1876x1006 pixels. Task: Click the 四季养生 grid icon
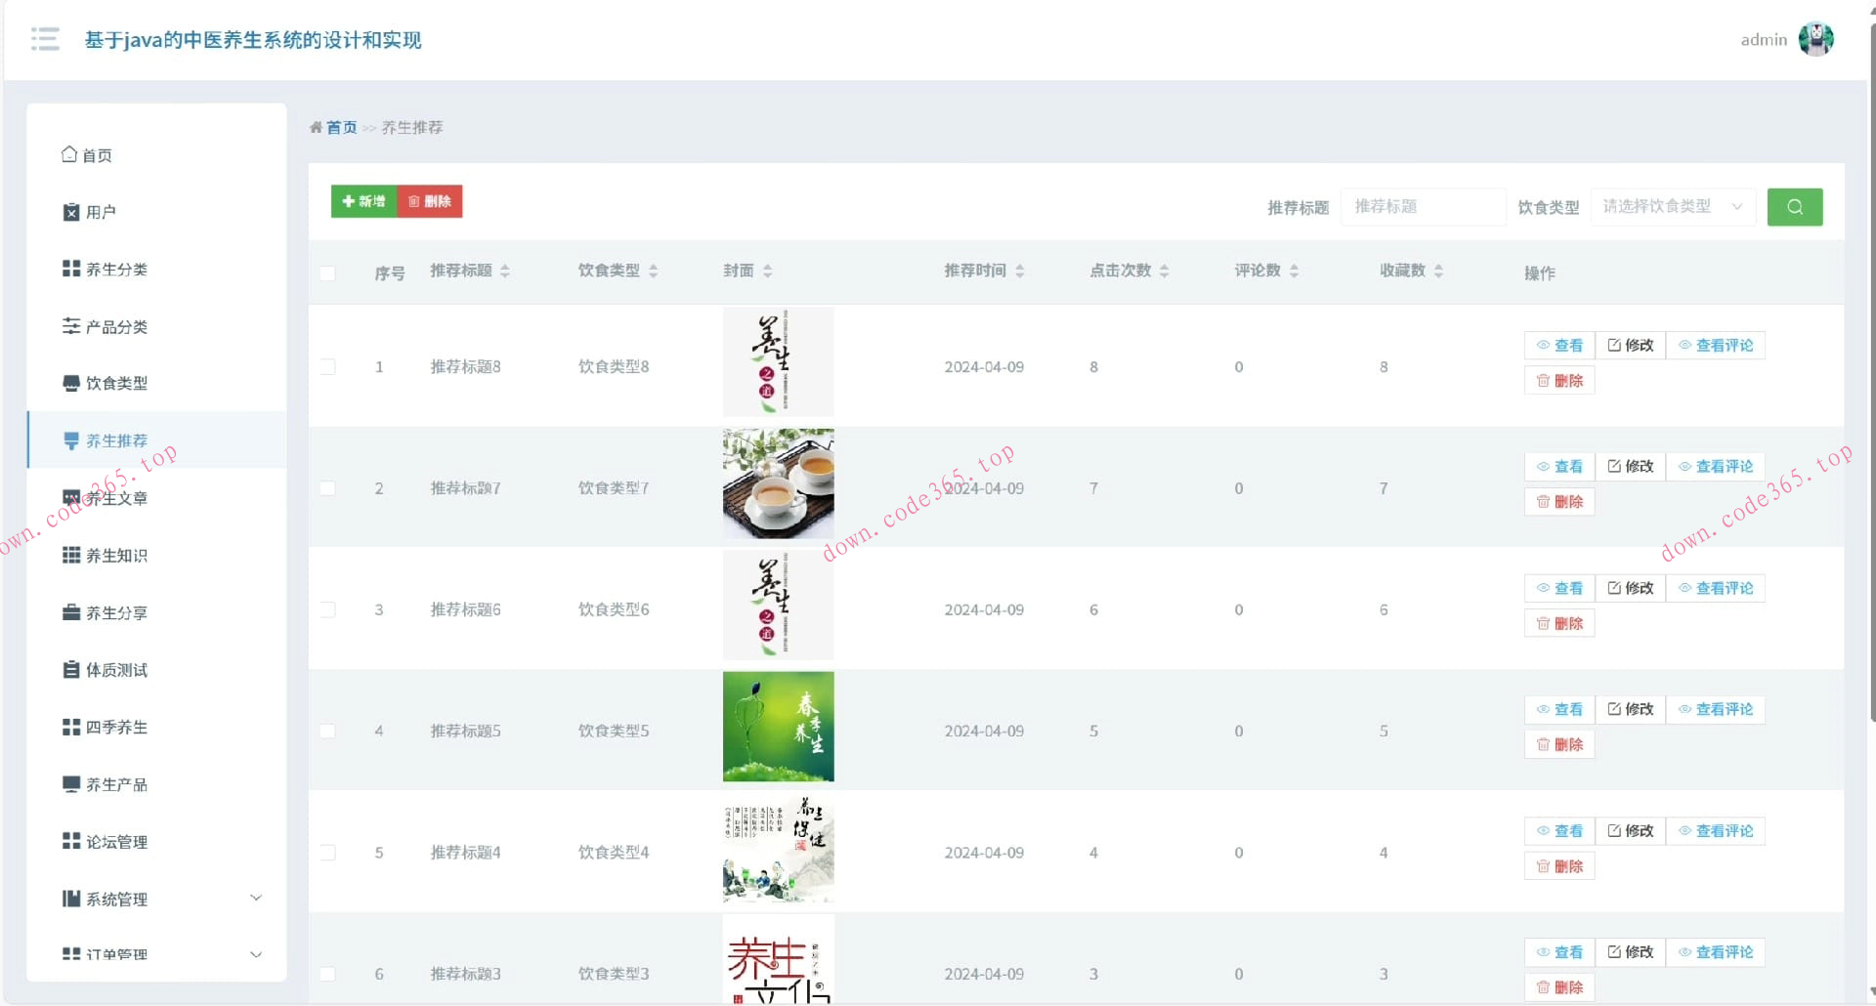pyautogui.click(x=71, y=727)
